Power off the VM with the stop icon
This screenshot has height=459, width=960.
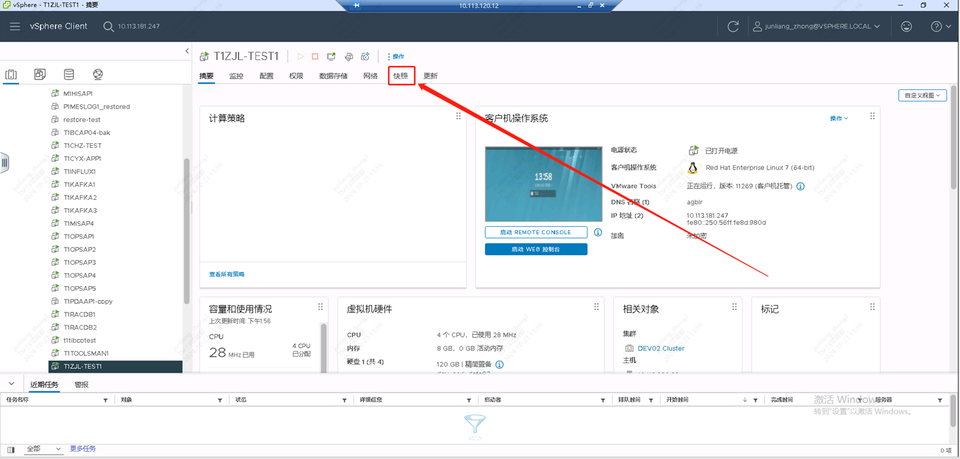click(x=315, y=57)
